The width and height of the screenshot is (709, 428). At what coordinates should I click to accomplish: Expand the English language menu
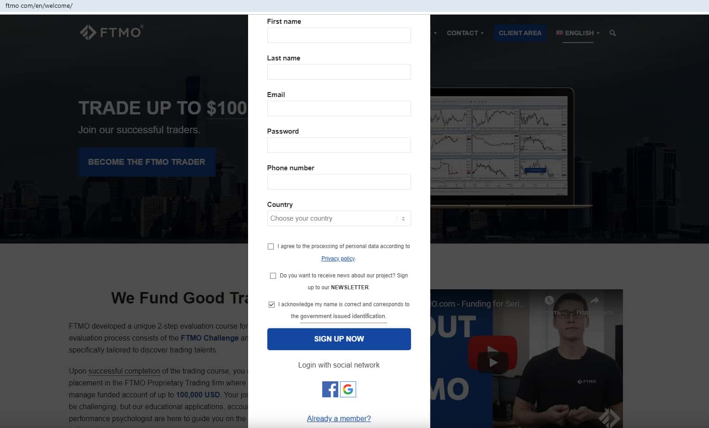click(578, 33)
